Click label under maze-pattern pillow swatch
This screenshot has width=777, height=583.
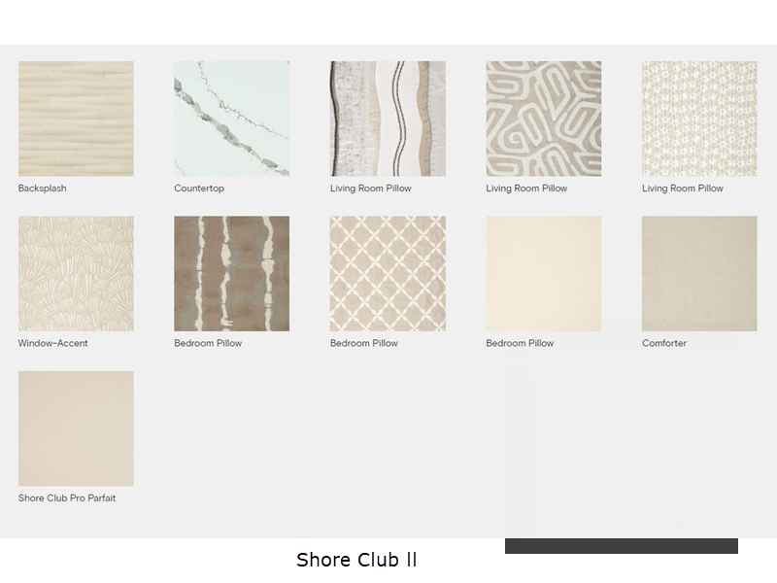coord(526,189)
